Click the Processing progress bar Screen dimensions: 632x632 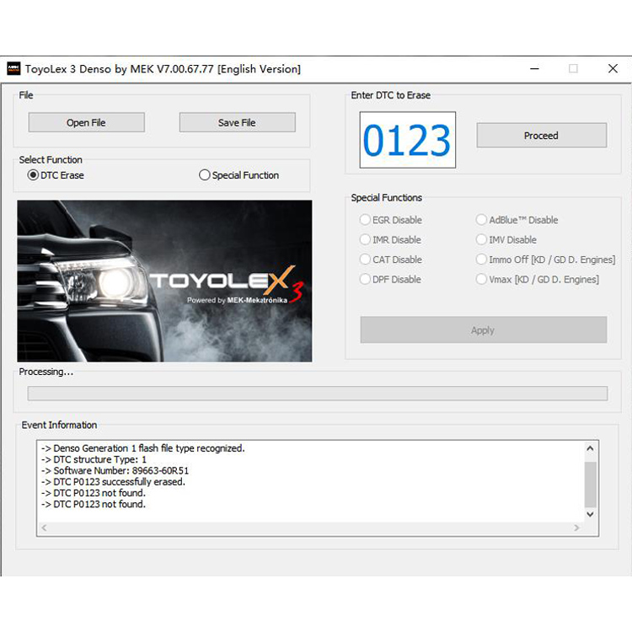point(317,394)
